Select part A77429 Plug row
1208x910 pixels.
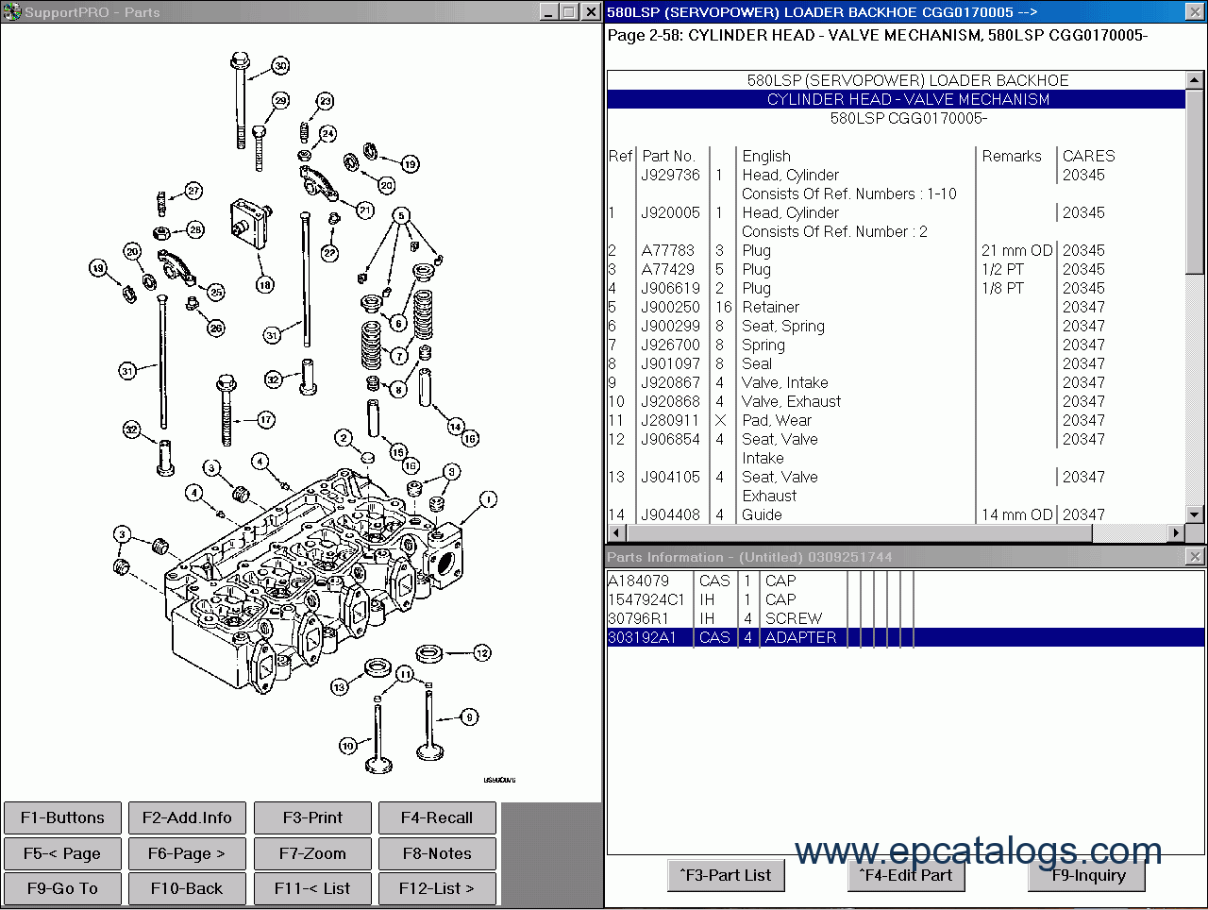pyautogui.click(x=896, y=269)
